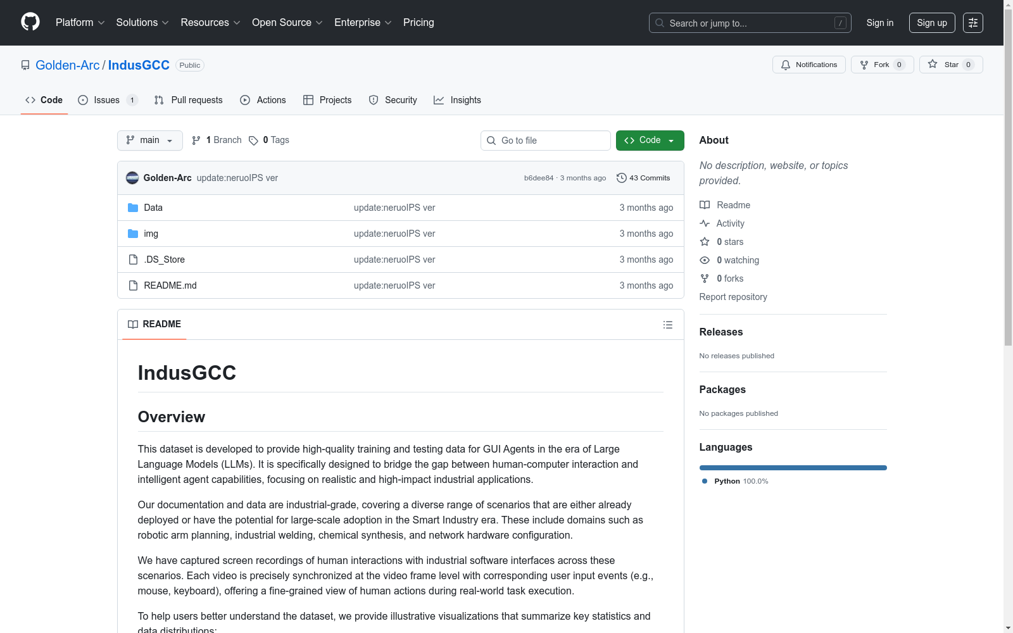Click the Data folder icon
The width and height of the screenshot is (1013, 633).
[133, 208]
